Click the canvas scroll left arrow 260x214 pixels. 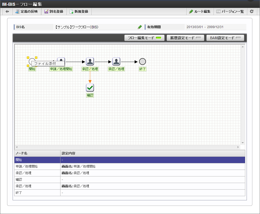pyautogui.click(x=17, y=147)
